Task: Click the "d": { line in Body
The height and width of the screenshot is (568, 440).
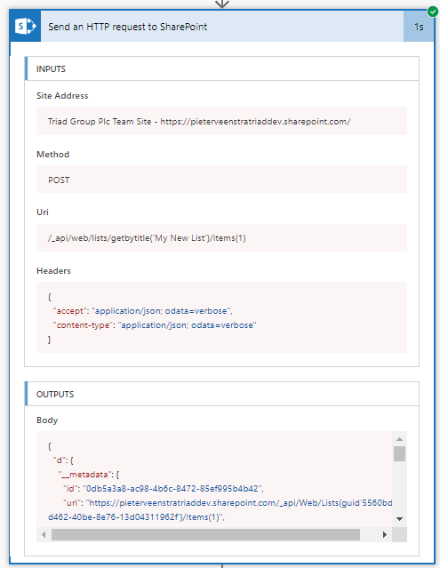Action: coord(63,460)
